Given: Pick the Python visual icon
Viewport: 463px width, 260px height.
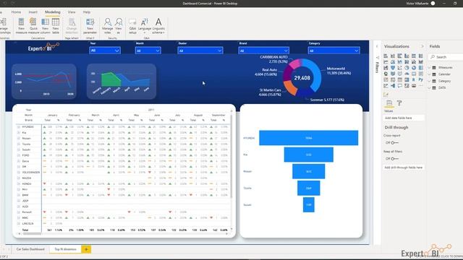Looking at the screenshot, I should 421,79.
